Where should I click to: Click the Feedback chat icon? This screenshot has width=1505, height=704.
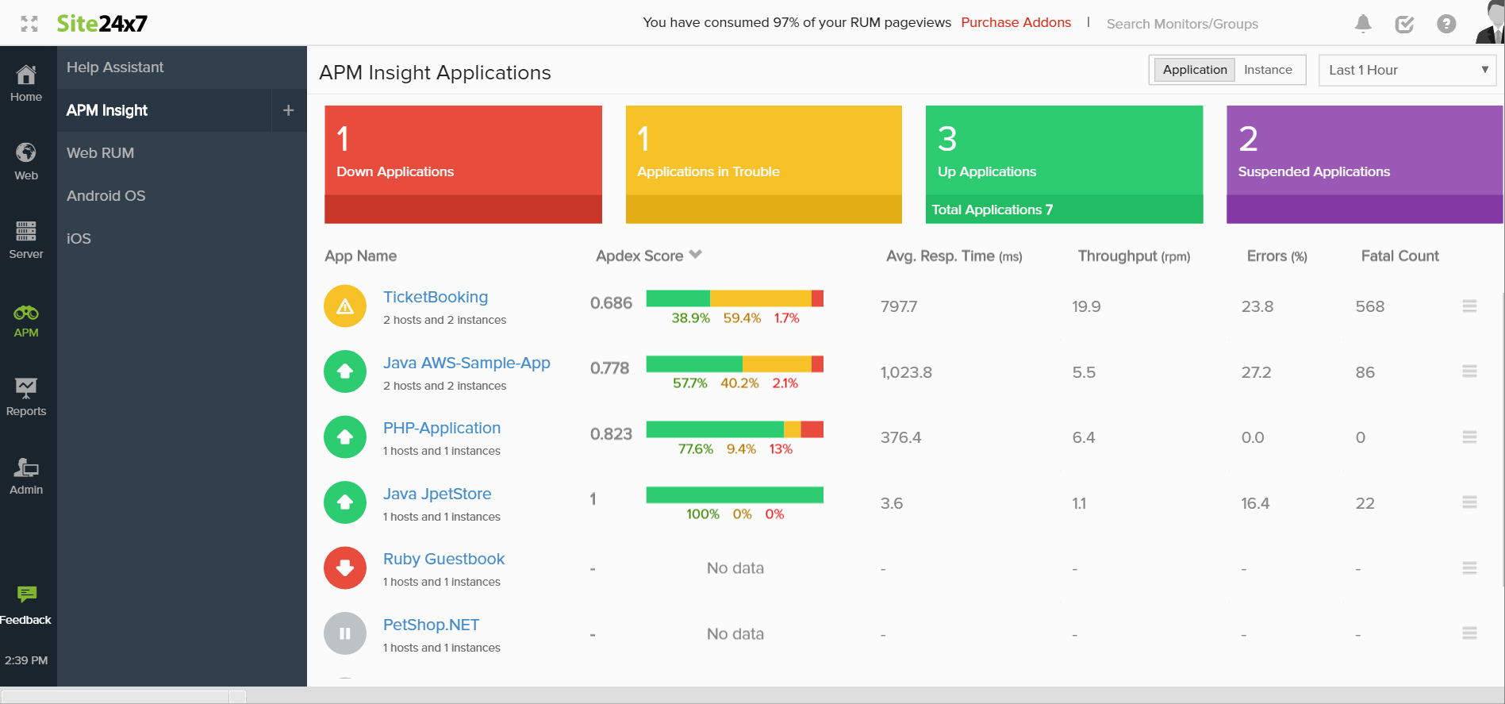[x=26, y=594]
